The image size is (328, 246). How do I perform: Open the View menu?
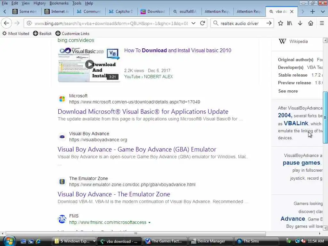[26, 3]
